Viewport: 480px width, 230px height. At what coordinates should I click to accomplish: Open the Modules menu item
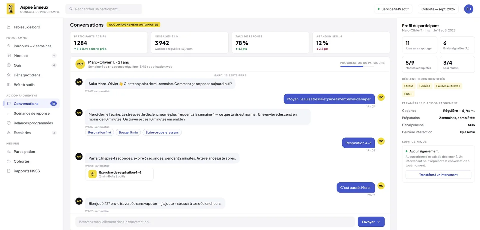point(31,56)
